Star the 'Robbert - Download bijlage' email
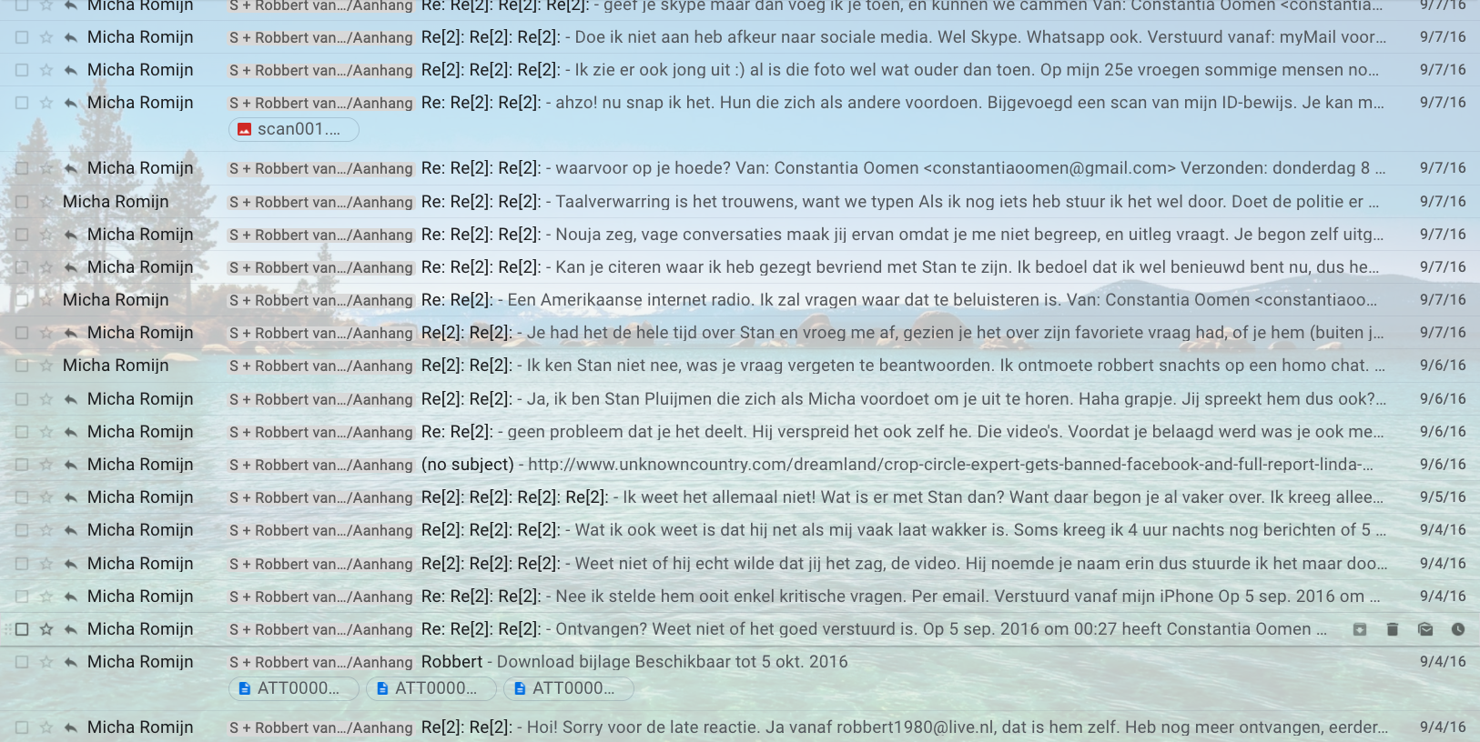The width and height of the screenshot is (1480, 742). 46,662
